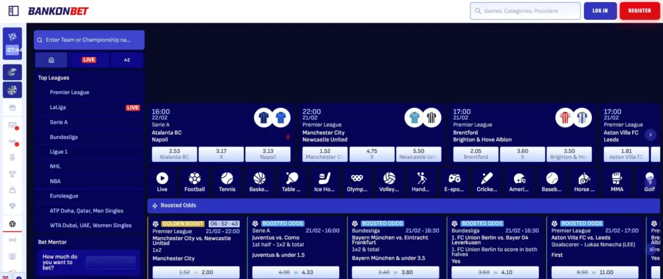Select the Ice Hockey sport category

324,182
